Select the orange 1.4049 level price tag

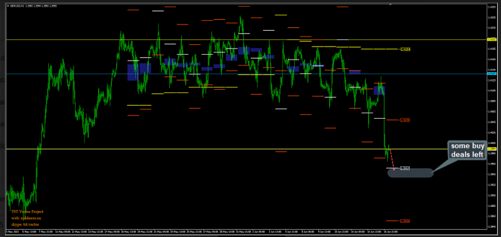coord(405,120)
